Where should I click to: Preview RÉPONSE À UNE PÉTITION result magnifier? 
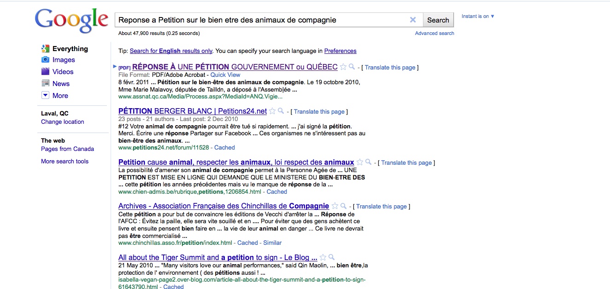tap(352, 67)
